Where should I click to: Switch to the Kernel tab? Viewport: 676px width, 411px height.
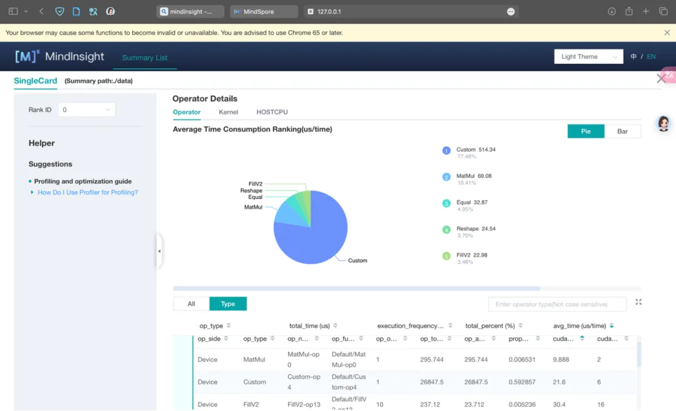click(x=228, y=112)
